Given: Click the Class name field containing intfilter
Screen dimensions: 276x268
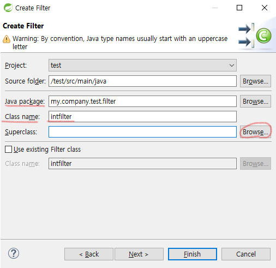Looking at the screenshot, I should click(142, 117).
